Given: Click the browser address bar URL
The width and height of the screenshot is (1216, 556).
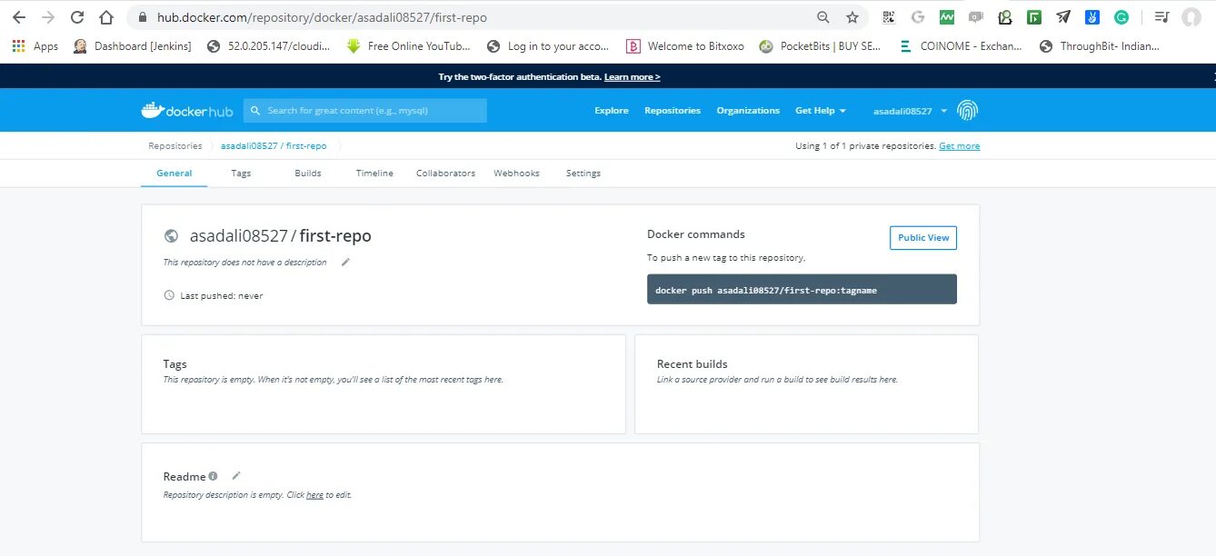Looking at the screenshot, I should click(322, 17).
